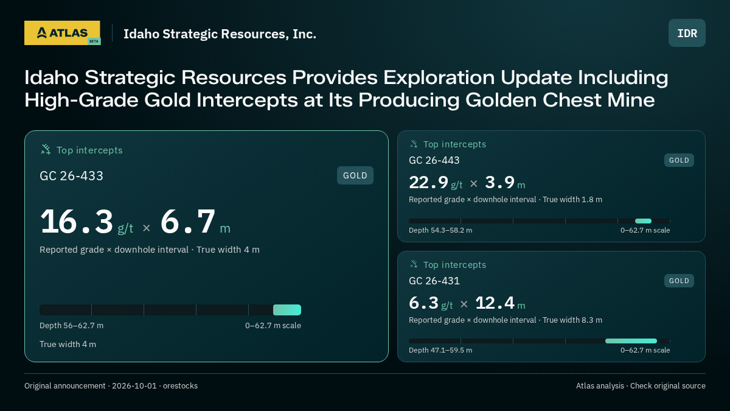Click hole ID GC 26-431
This screenshot has width=730, height=411.
pos(434,281)
